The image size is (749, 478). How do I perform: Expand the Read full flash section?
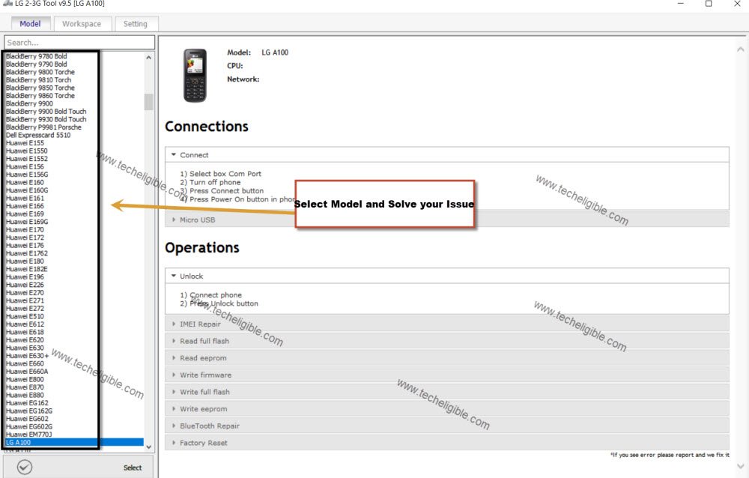(x=446, y=341)
